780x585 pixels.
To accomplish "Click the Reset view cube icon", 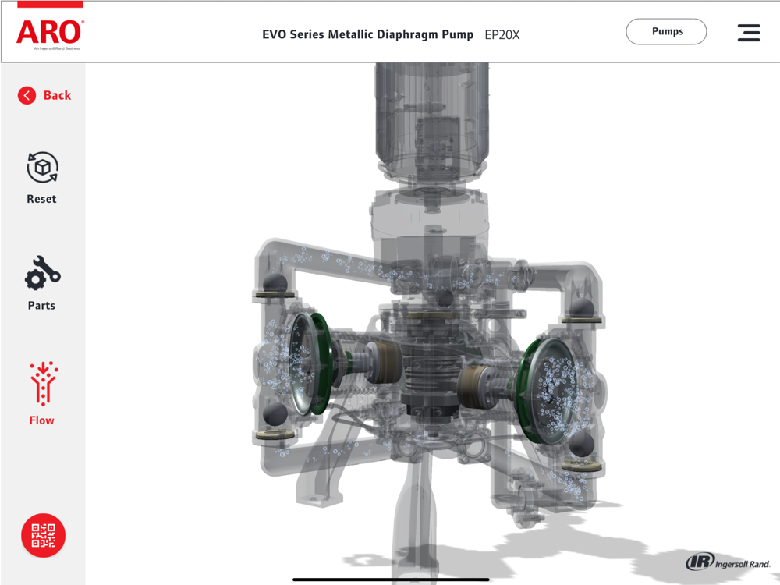I will click(42, 168).
